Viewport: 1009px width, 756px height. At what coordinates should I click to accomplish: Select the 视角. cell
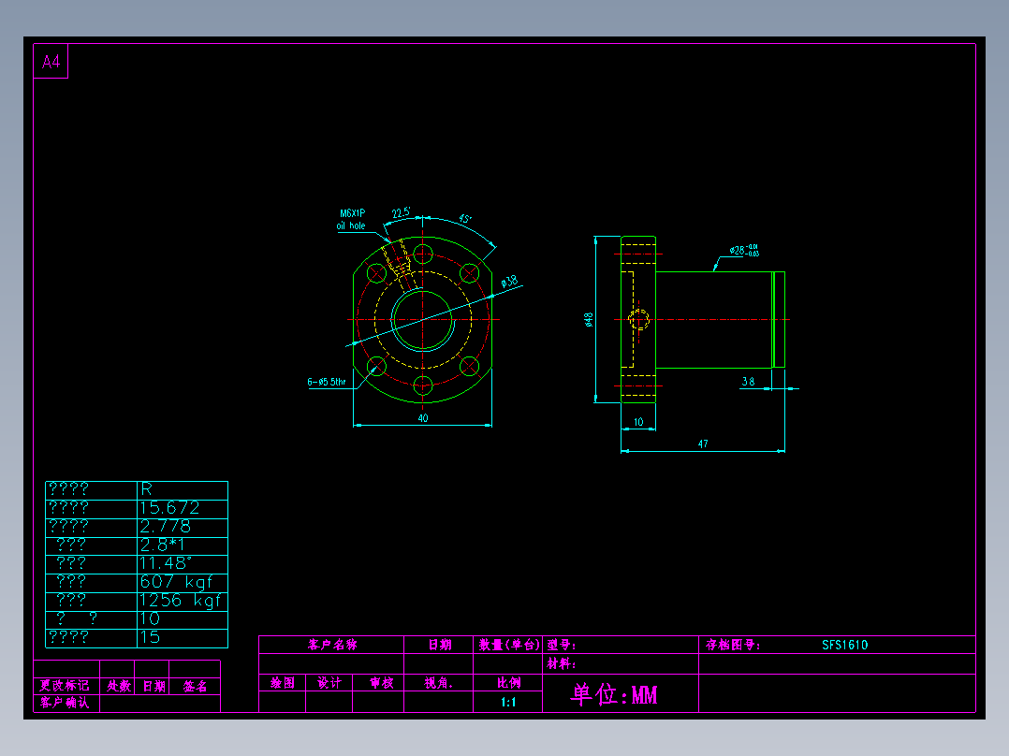tap(438, 683)
